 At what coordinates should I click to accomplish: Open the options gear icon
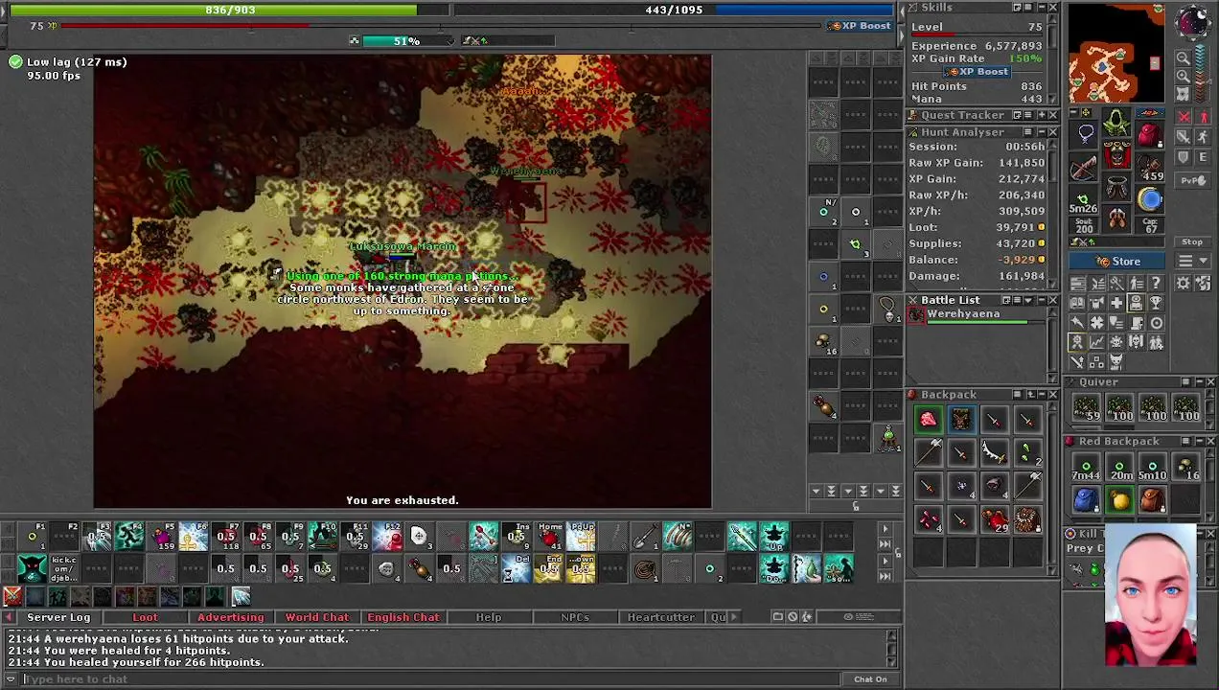(x=1184, y=282)
